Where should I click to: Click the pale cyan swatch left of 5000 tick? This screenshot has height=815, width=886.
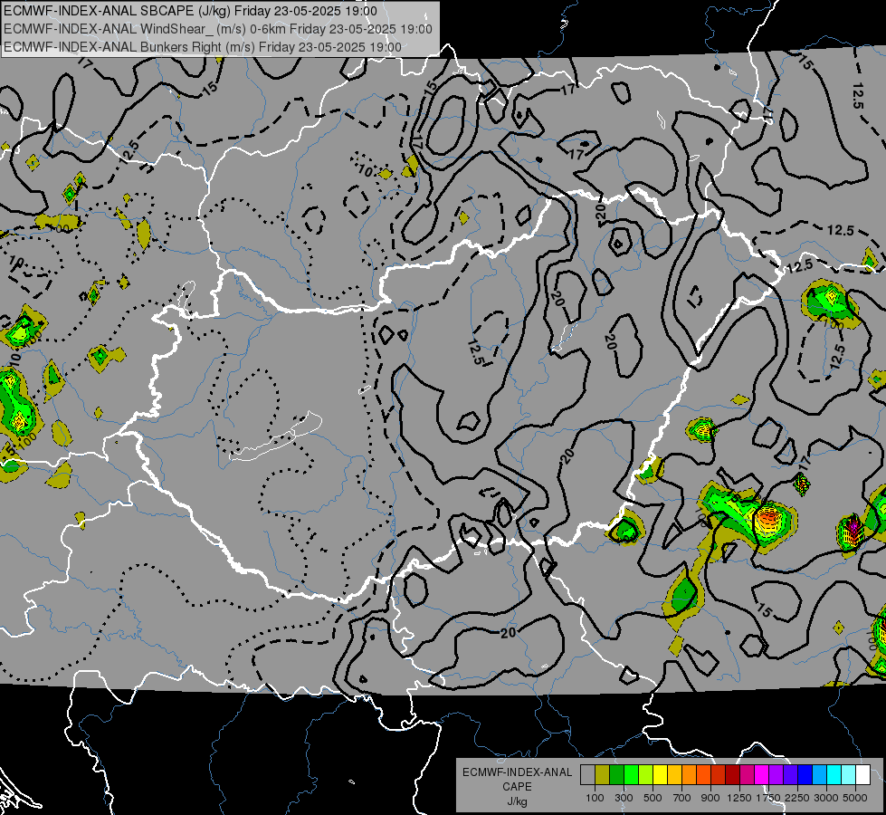point(849,774)
